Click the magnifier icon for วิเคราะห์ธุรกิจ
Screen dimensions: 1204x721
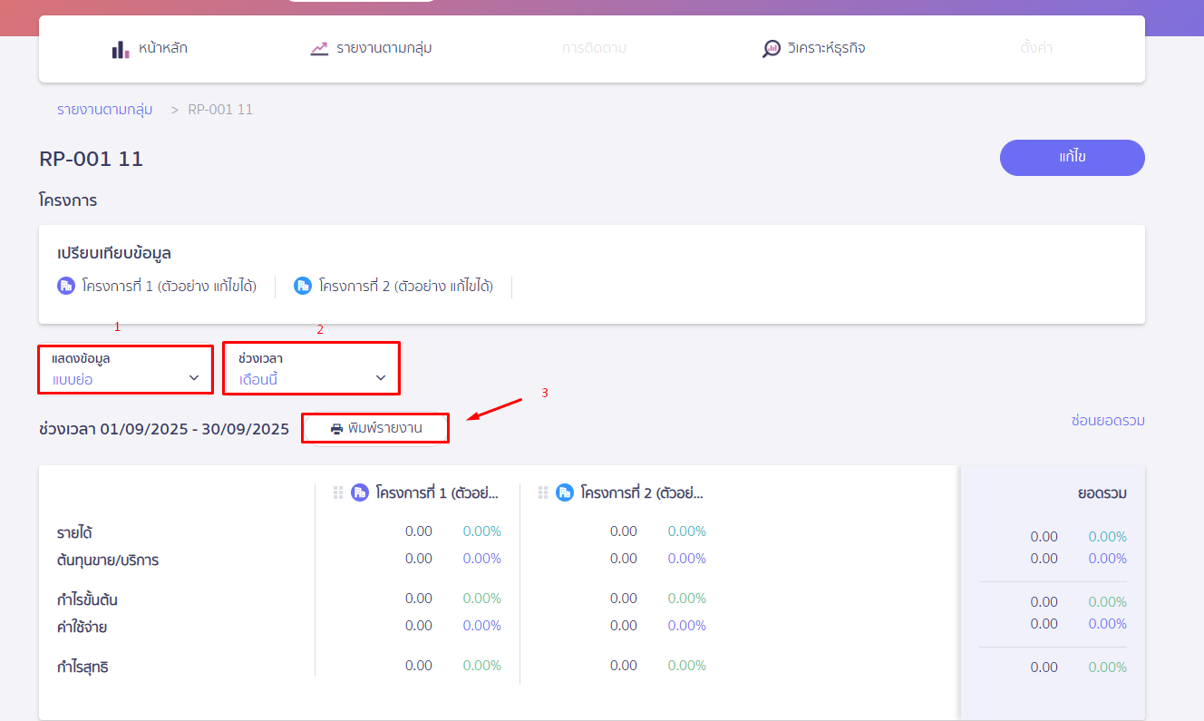[x=771, y=49]
